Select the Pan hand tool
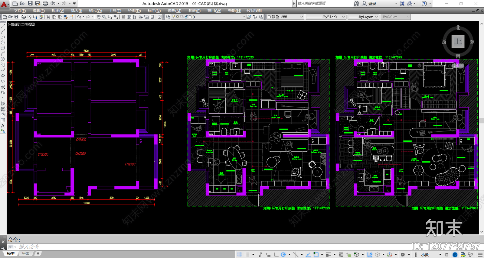Viewport: 484px width, 258px height. 98,17
